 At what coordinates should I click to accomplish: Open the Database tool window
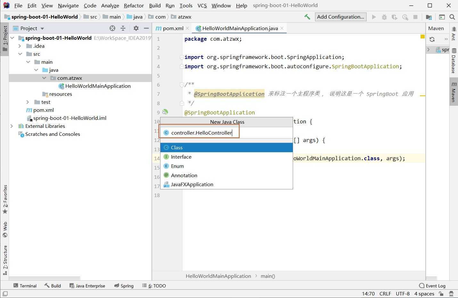pyautogui.click(x=454, y=61)
